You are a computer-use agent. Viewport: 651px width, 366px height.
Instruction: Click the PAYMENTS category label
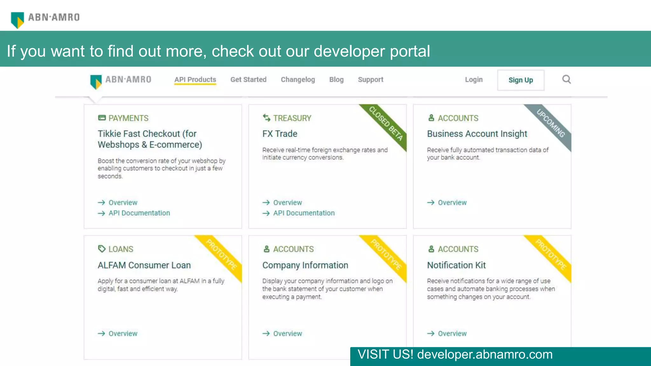[128, 118]
